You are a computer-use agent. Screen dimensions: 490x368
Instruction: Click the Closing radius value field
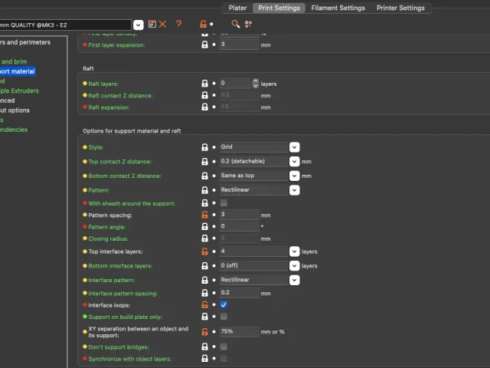coord(240,238)
